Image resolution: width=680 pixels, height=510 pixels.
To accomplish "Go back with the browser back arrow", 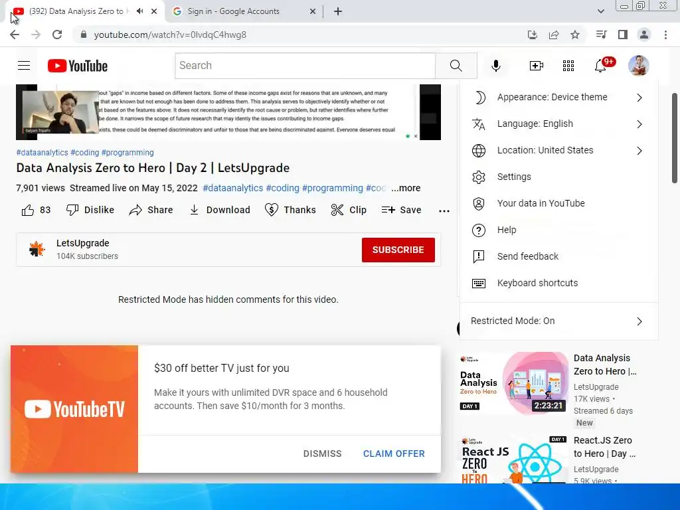I will coord(15,35).
